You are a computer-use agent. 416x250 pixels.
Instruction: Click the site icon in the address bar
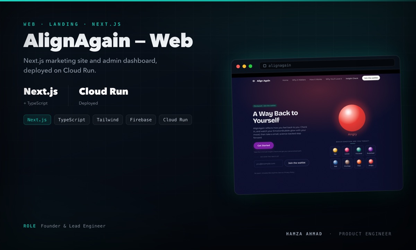[x=265, y=66]
